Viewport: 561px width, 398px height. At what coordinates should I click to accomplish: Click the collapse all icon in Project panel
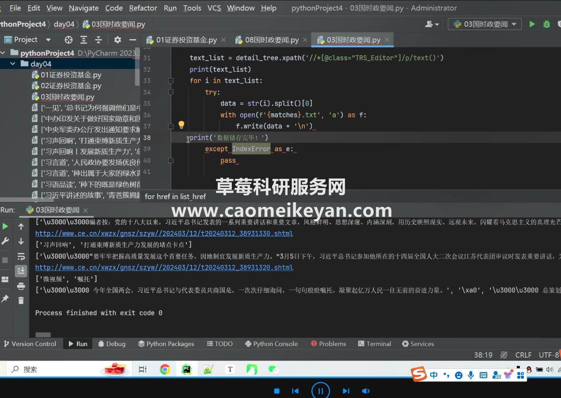click(98, 40)
